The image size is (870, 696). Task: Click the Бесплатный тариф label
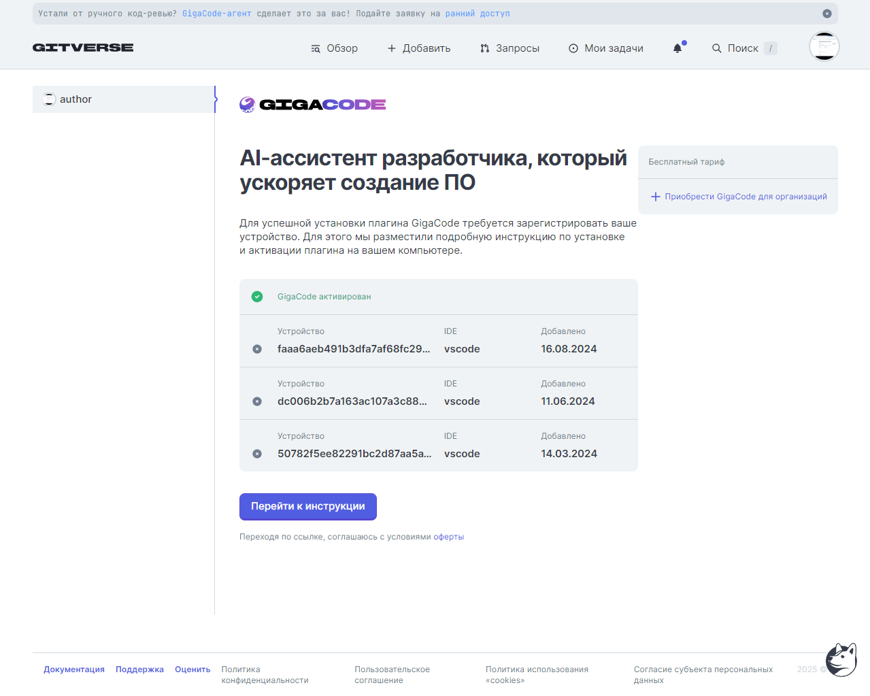[686, 162]
